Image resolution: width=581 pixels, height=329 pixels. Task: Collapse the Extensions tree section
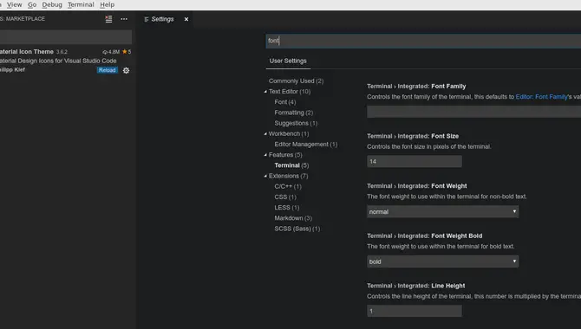click(x=265, y=176)
